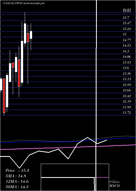Select the 14.06 price level label

coord(127,57)
